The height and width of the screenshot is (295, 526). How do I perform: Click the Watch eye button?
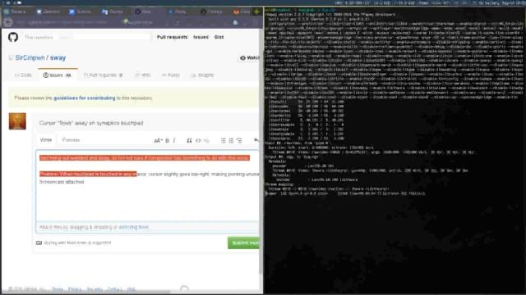click(250, 58)
